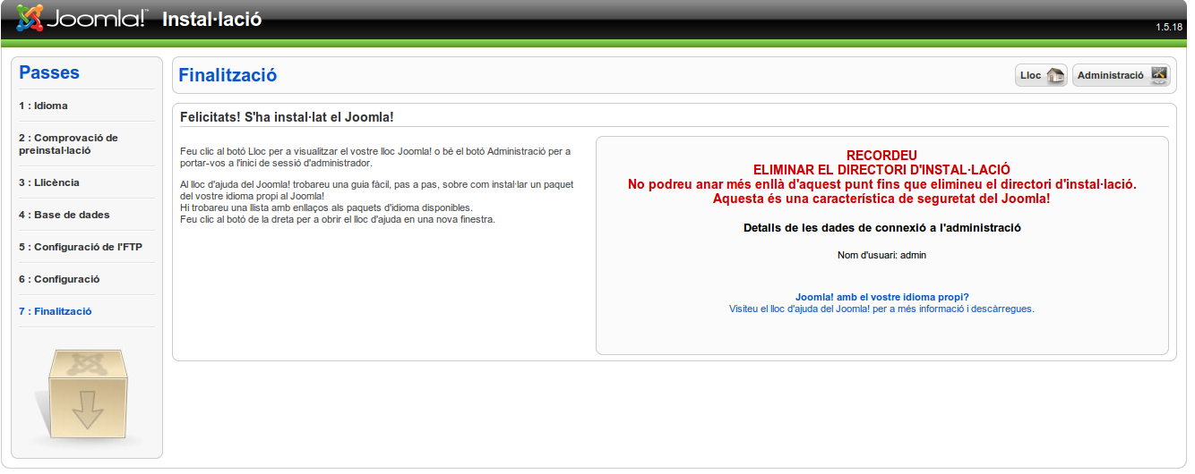Screen dimensions: 1195x474
Task: Click 'Hi trobareu una llista amb enllaços' line
Action: click(x=326, y=207)
